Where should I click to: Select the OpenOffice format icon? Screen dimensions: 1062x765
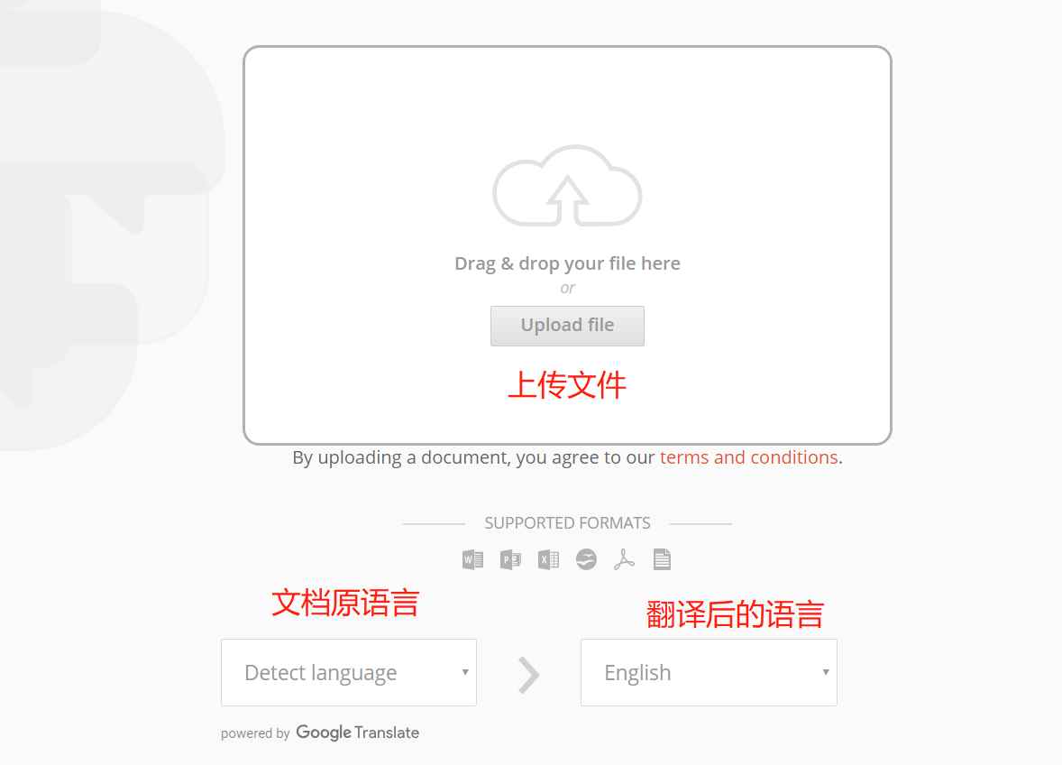[586, 559]
